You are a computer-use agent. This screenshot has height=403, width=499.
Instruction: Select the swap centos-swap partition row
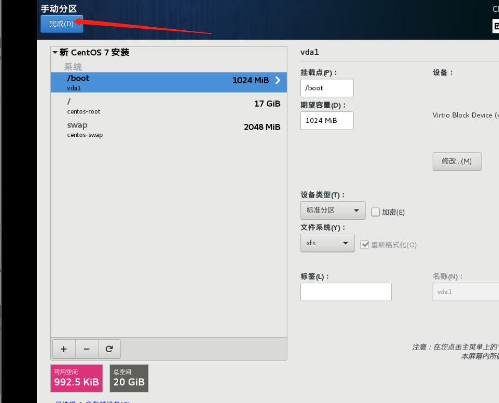168,129
